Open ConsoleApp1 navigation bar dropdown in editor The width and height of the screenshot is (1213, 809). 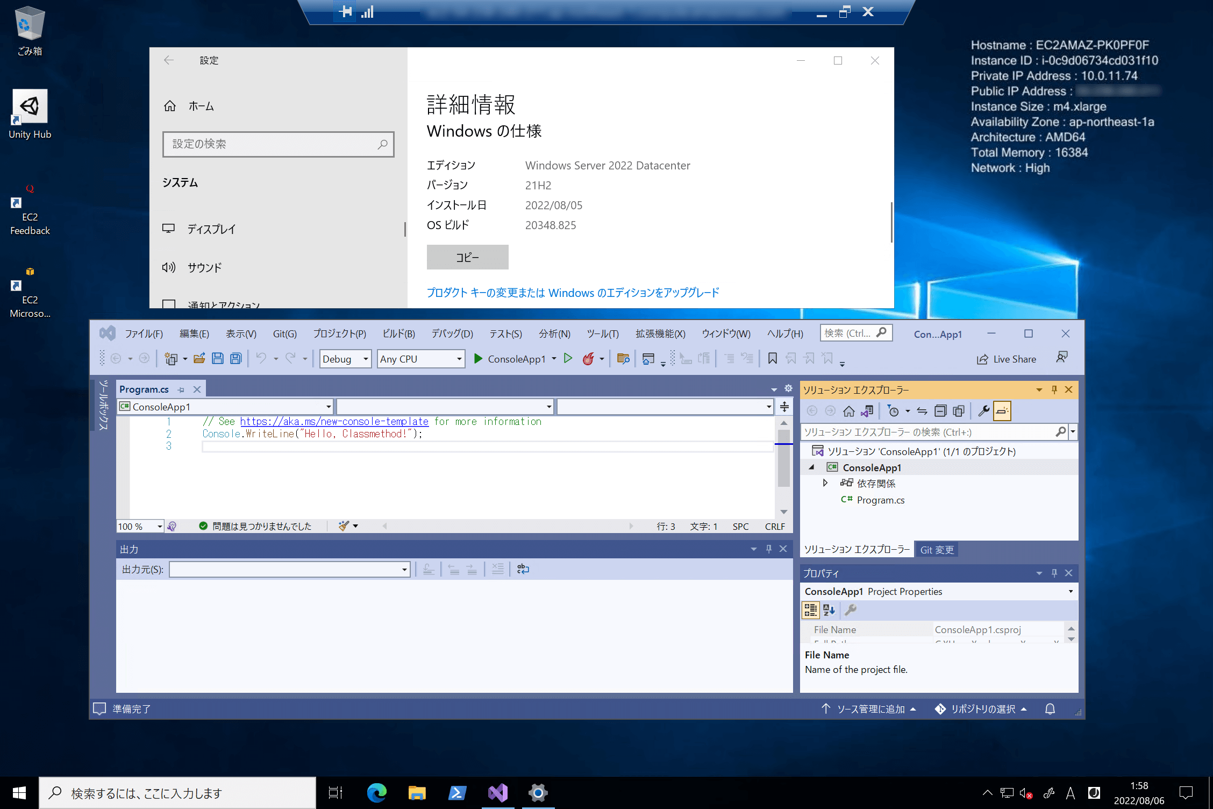[x=225, y=407]
